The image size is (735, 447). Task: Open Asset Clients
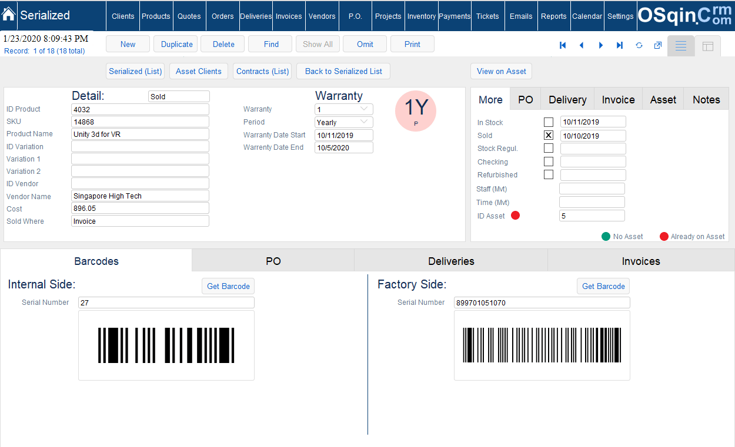point(199,71)
